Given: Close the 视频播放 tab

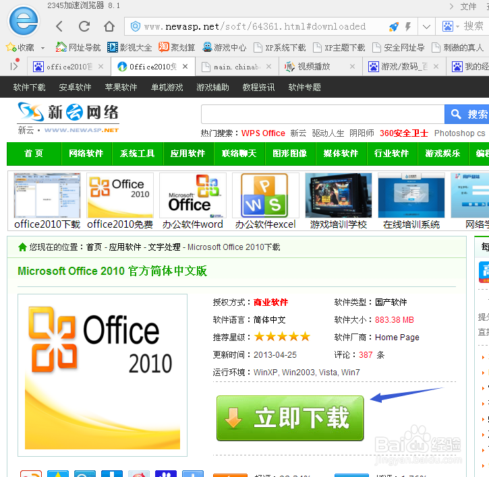Looking at the screenshot, I should [x=352, y=67].
